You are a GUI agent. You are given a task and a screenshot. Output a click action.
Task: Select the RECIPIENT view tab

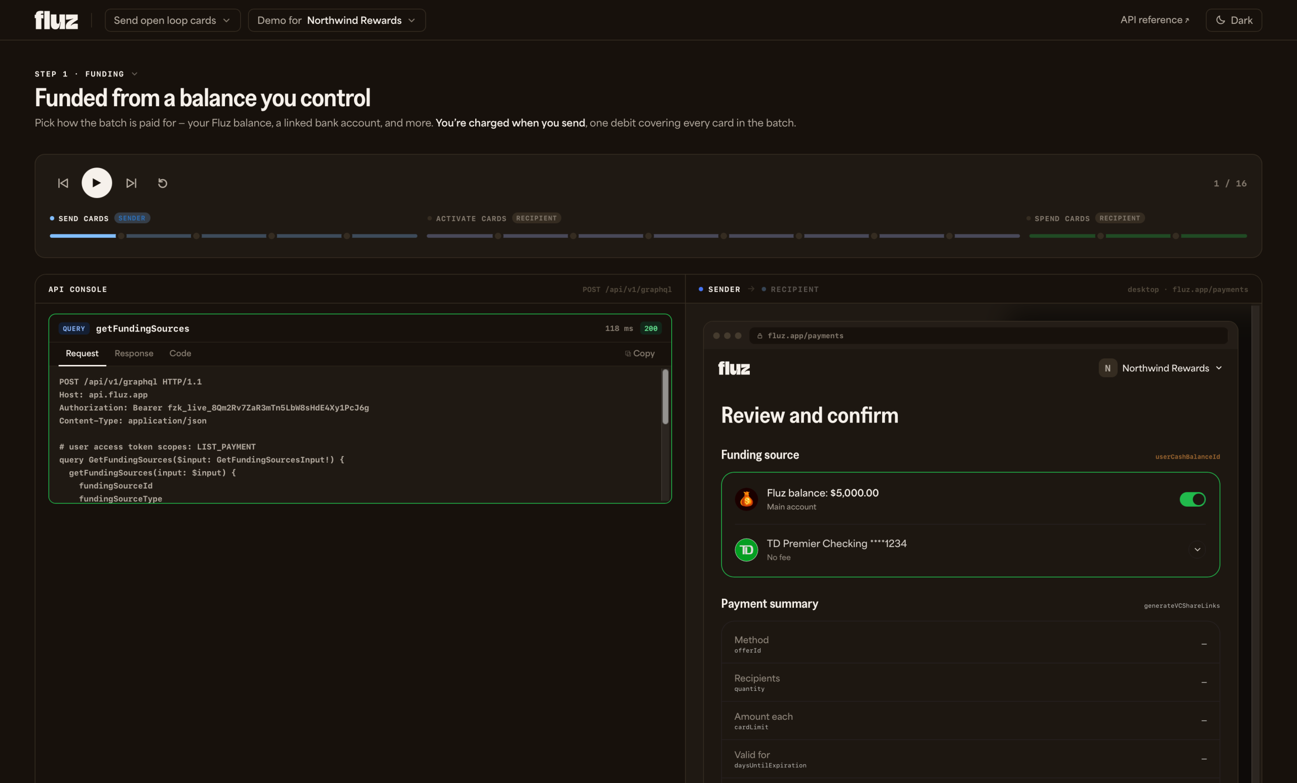pos(790,289)
